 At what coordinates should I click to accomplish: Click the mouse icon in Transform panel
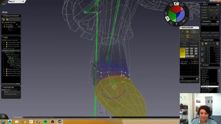pyautogui.click(x=218, y=44)
